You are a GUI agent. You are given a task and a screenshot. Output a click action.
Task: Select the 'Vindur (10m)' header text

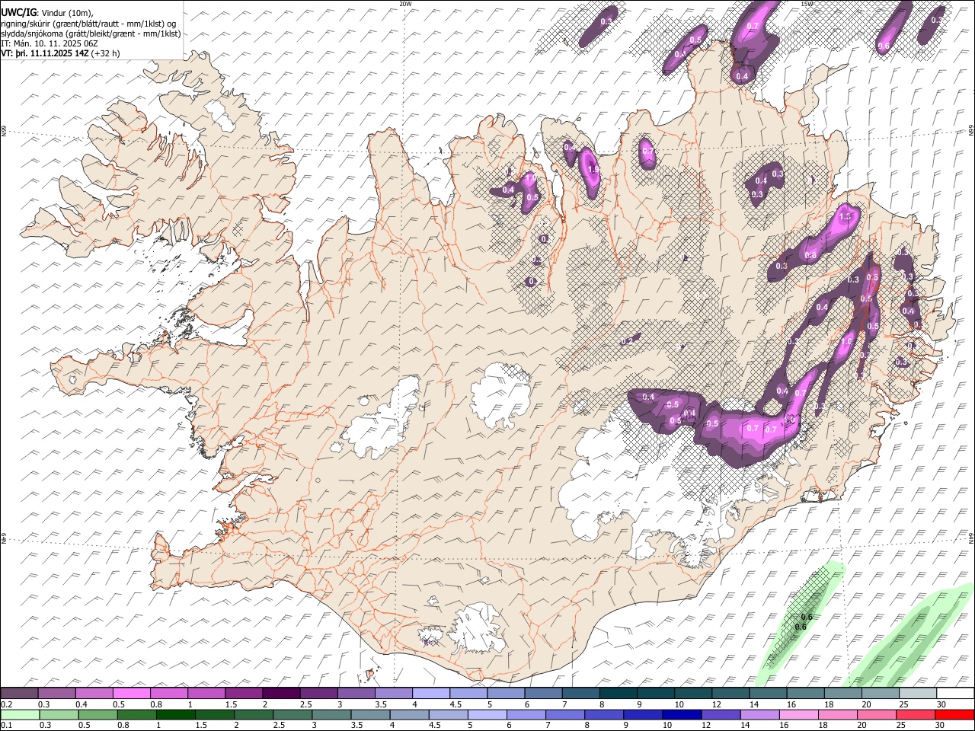click(x=68, y=13)
